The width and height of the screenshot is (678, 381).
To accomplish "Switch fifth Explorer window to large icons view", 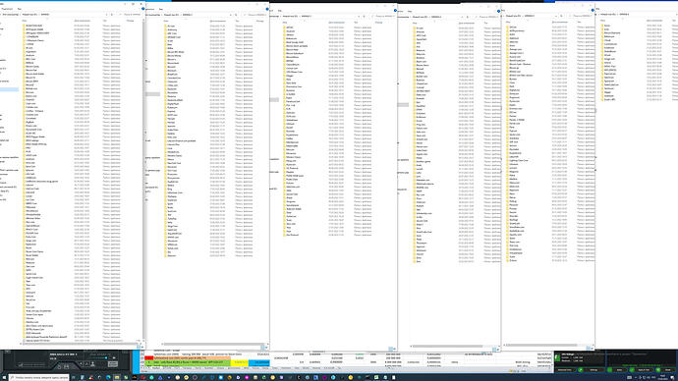I will tap(592, 349).
